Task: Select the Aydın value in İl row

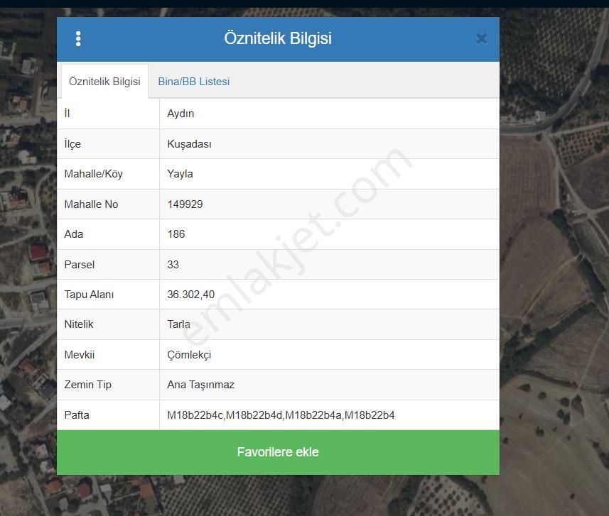Action: (180, 114)
